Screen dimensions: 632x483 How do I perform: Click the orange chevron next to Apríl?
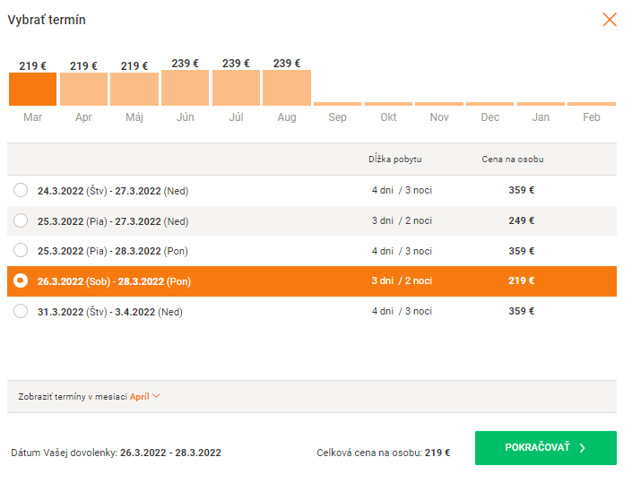(x=157, y=396)
